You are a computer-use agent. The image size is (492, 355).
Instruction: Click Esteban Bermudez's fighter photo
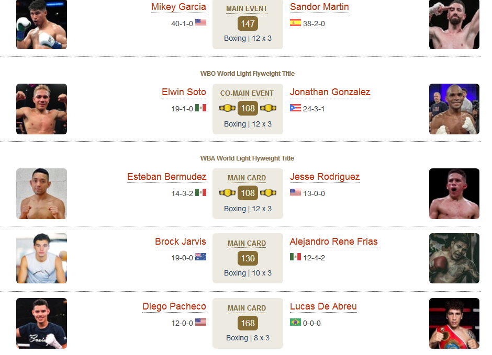coord(41,193)
